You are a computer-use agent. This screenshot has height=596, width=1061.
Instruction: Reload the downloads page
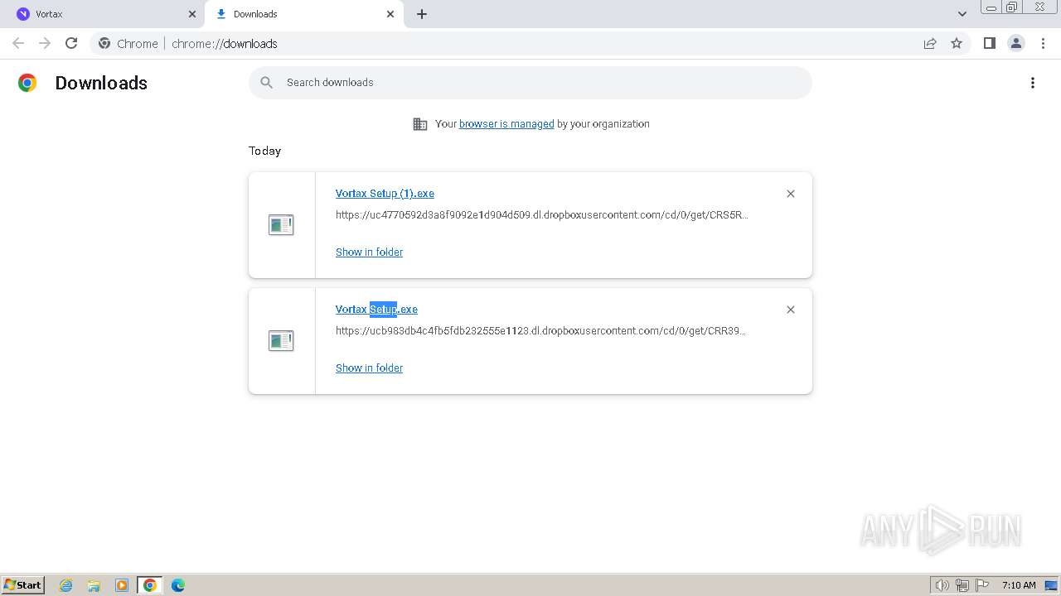tap(71, 43)
